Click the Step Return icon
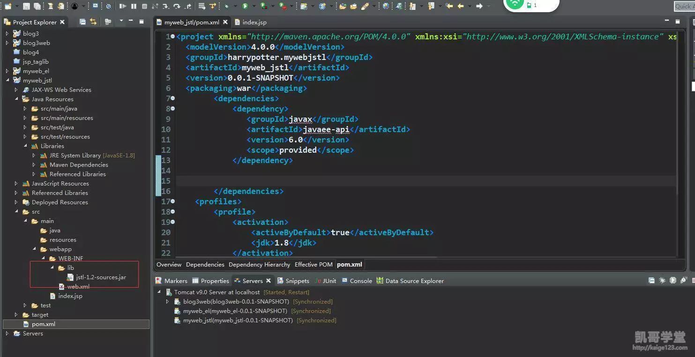Image resolution: width=695 pixels, height=357 pixels. coord(188,6)
